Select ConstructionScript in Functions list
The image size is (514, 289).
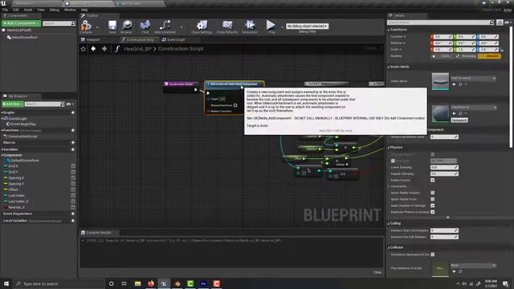(22, 136)
